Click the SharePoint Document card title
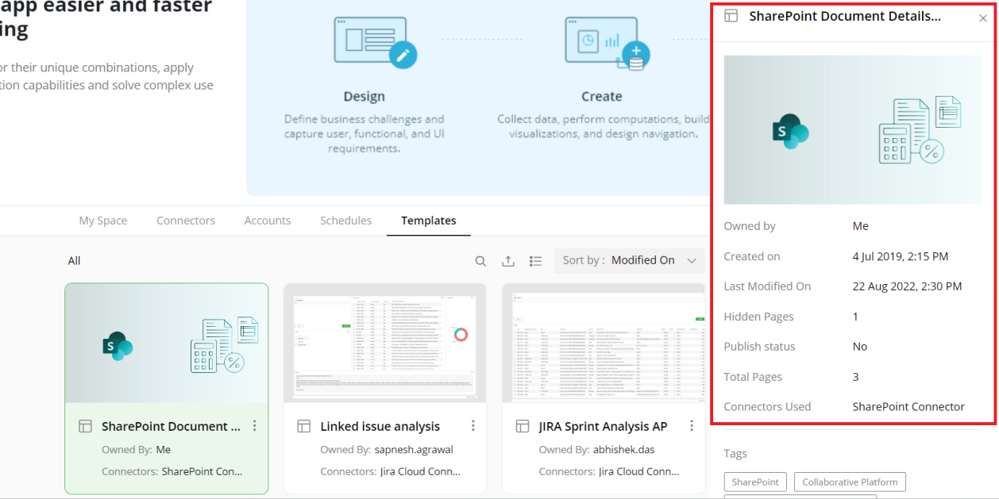Viewport: 999px width, 499px height. point(172,426)
